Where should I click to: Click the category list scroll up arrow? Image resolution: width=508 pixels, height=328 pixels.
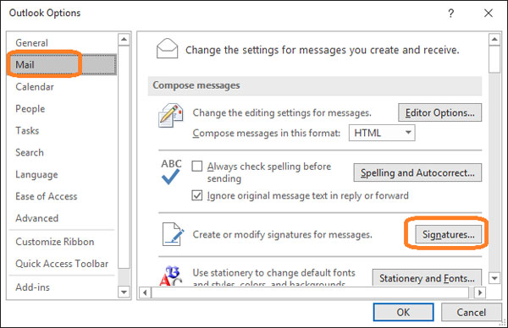pos(124,40)
